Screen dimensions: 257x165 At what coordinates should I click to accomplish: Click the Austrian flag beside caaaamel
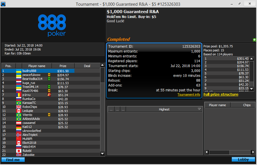click(x=19, y=123)
